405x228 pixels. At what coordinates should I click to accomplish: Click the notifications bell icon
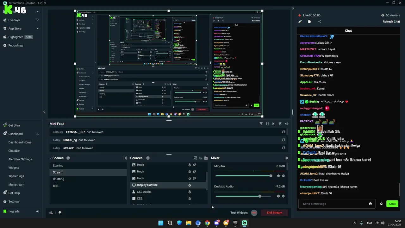click(x=60, y=212)
